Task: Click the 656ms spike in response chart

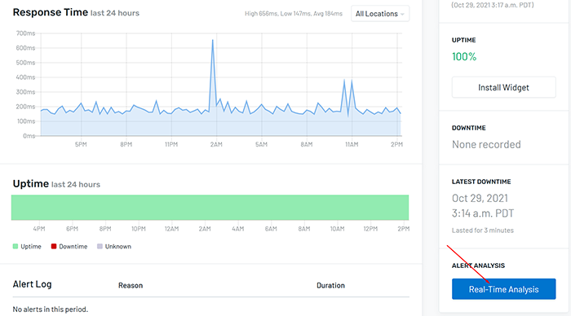Action: [x=213, y=41]
